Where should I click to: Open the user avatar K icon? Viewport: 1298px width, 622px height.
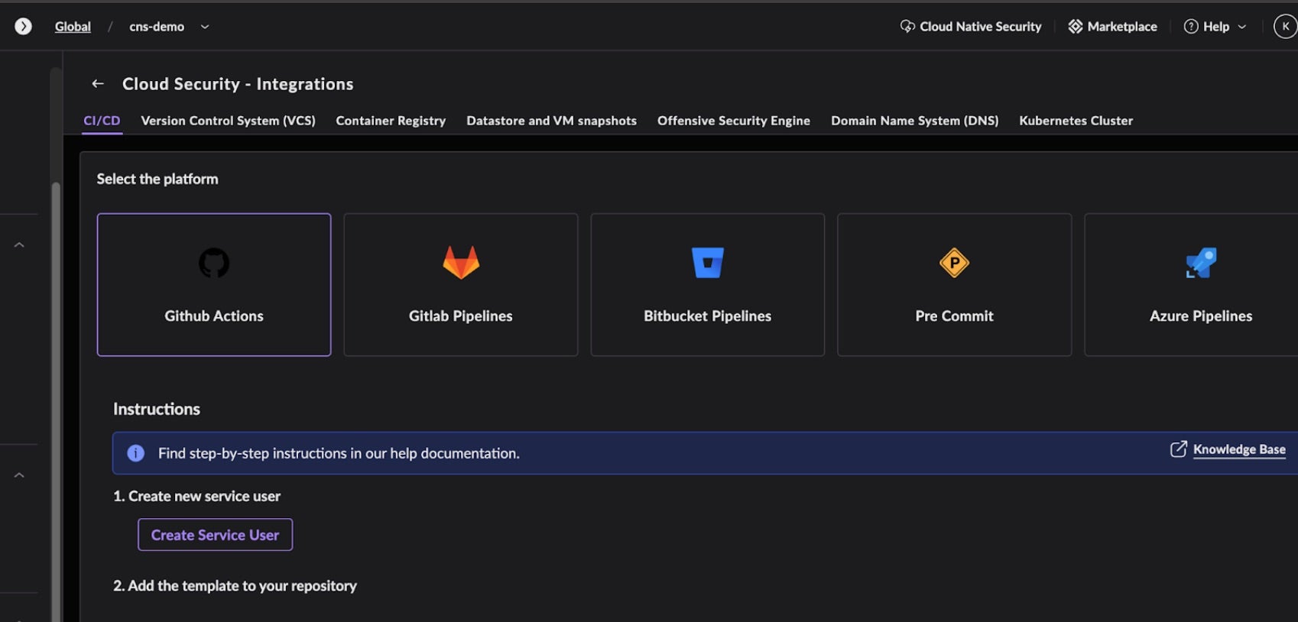(x=1285, y=27)
